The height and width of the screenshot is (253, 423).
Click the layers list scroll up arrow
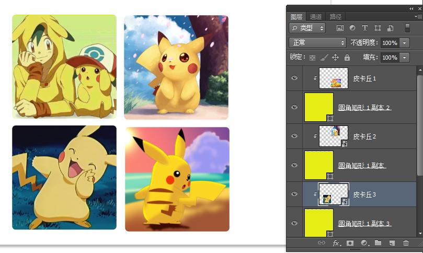(419, 70)
